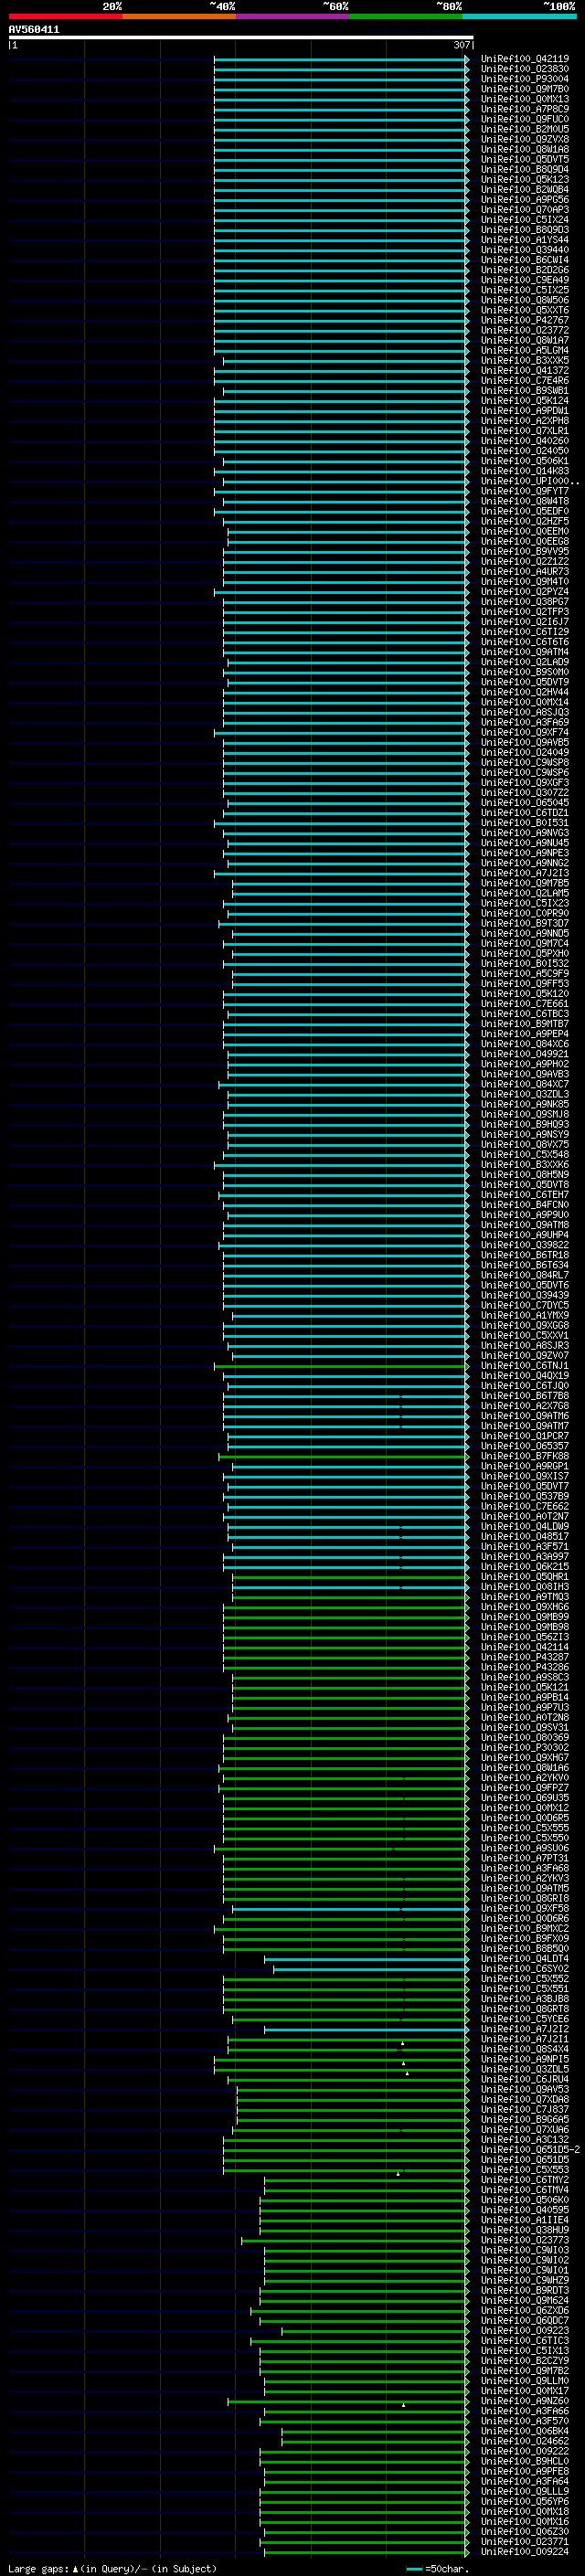Click label UniRef100_C6TNJ1
Image resolution: width=585 pixels, height=2576 pixels.
point(525,1366)
